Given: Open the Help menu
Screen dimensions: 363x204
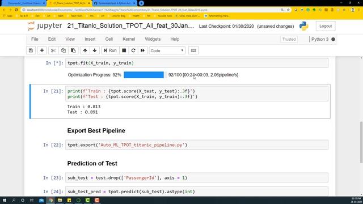Looking at the screenshot, I should [175, 39].
